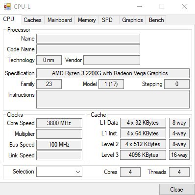The height and width of the screenshot is (195, 195).
Task: Click the Model value 1 (17)
Action: pos(111,84)
